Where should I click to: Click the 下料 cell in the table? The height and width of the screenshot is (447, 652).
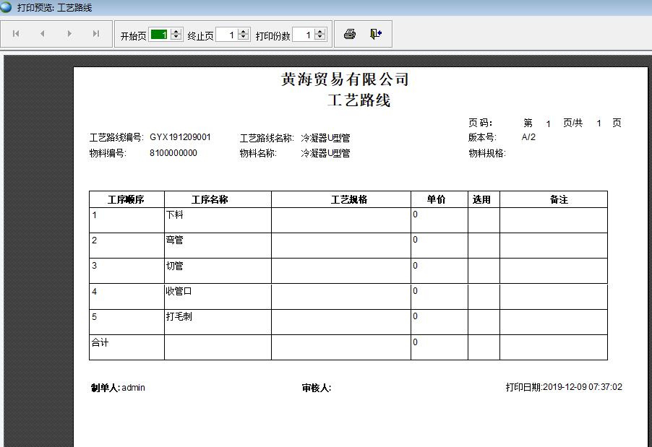pyautogui.click(x=175, y=215)
